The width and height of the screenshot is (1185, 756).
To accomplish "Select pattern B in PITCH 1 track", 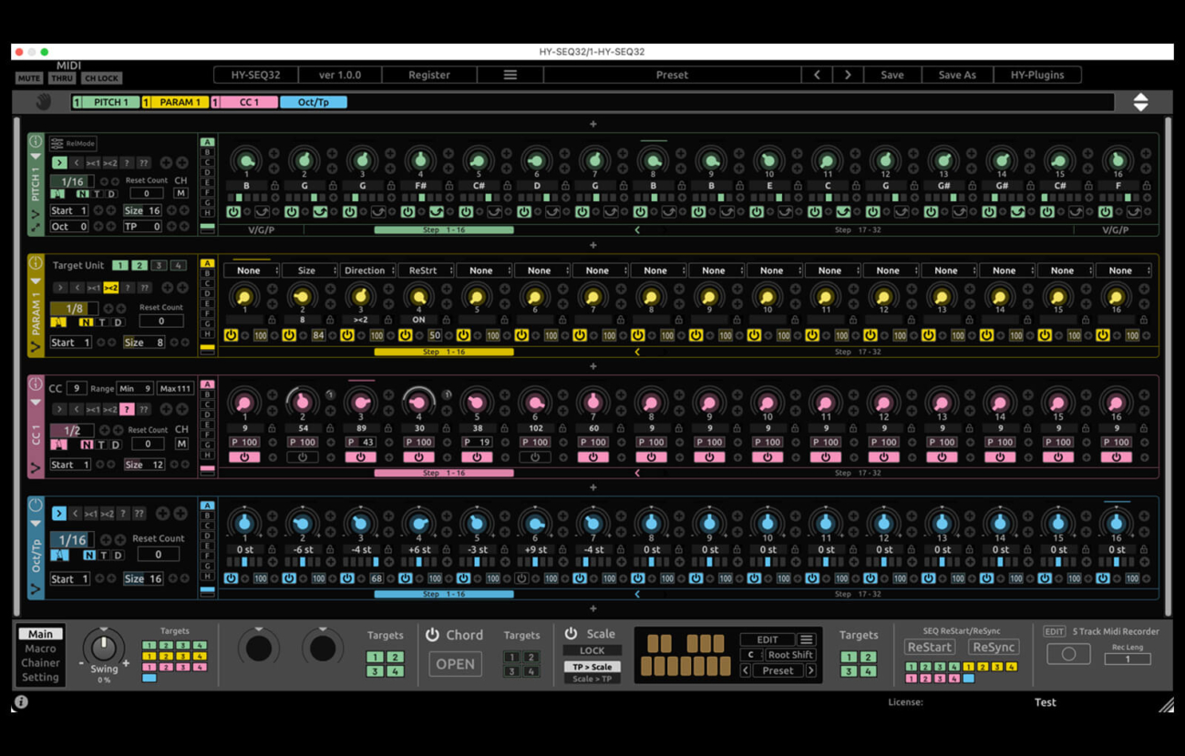I will 207,152.
